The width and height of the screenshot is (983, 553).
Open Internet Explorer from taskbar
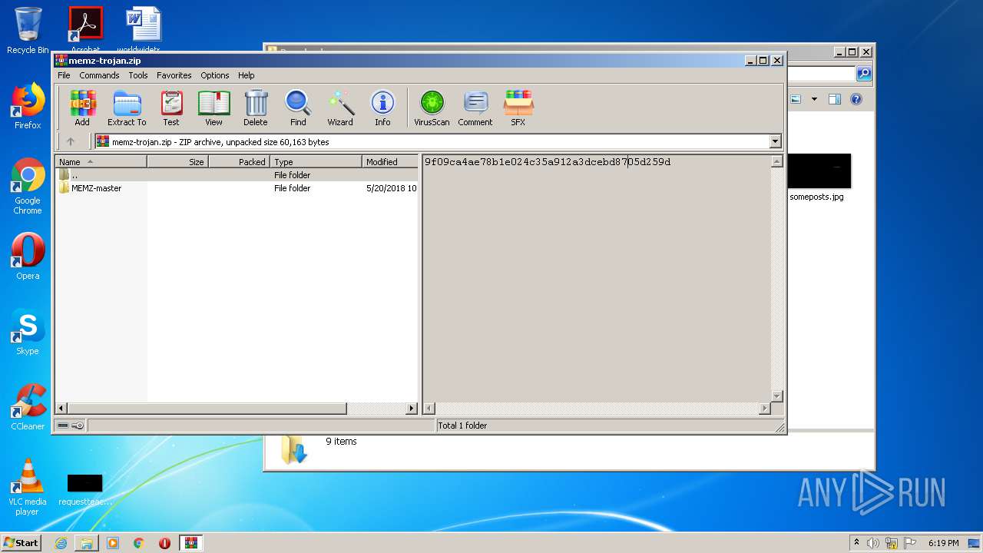61,543
